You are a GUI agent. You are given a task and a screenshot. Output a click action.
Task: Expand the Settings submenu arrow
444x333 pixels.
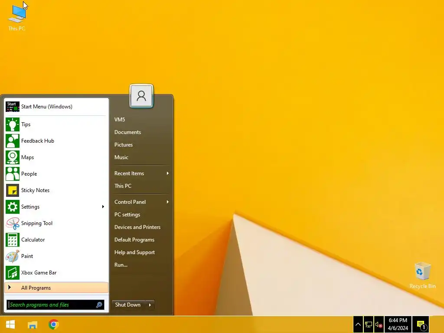click(103, 207)
